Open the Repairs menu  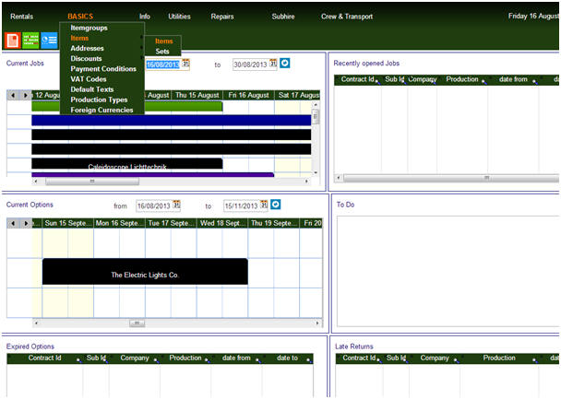click(222, 17)
